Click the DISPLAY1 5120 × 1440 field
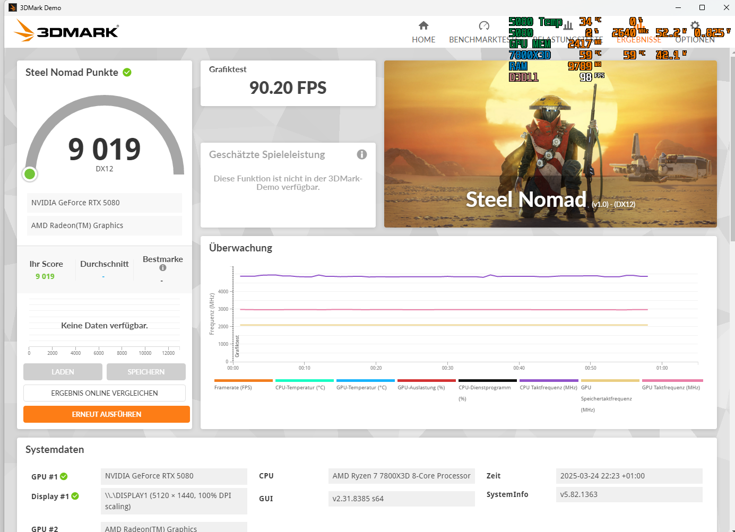This screenshot has width=735, height=532. click(174, 501)
